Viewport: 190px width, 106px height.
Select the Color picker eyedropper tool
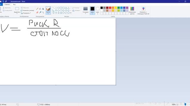coord(40,12)
